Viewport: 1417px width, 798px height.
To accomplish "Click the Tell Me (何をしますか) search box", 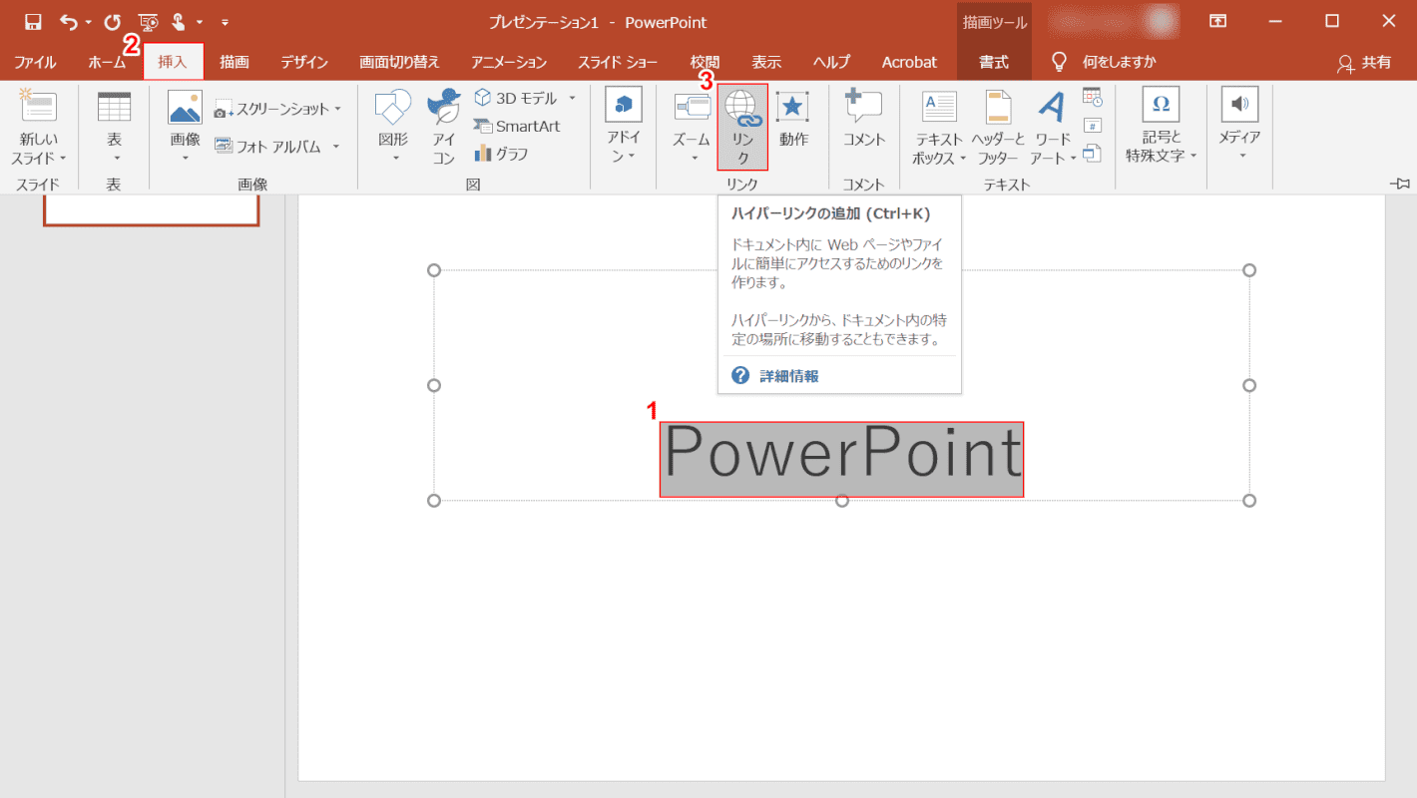I will click(x=1106, y=62).
